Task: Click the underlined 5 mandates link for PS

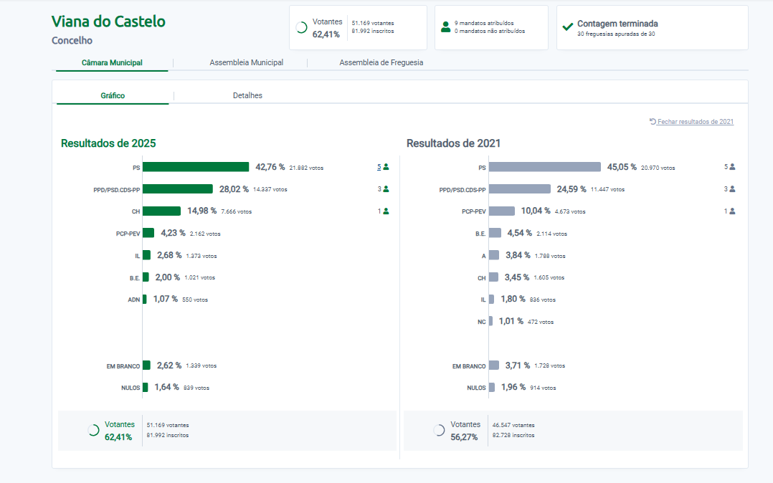Action: coord(379,167)
